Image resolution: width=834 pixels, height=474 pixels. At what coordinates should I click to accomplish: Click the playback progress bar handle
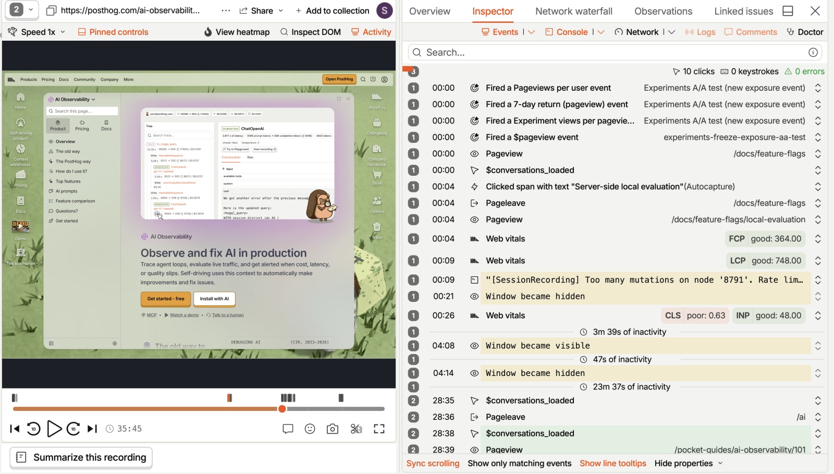(x=282, y=409)
